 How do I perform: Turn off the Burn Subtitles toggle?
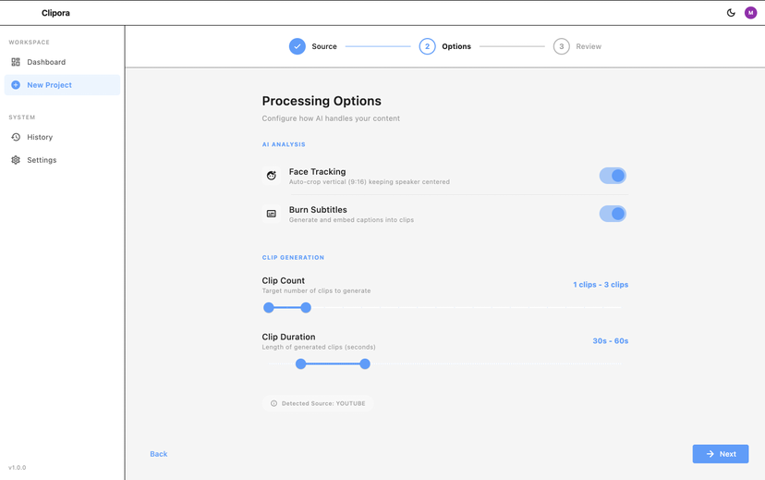tap(613, 214)
